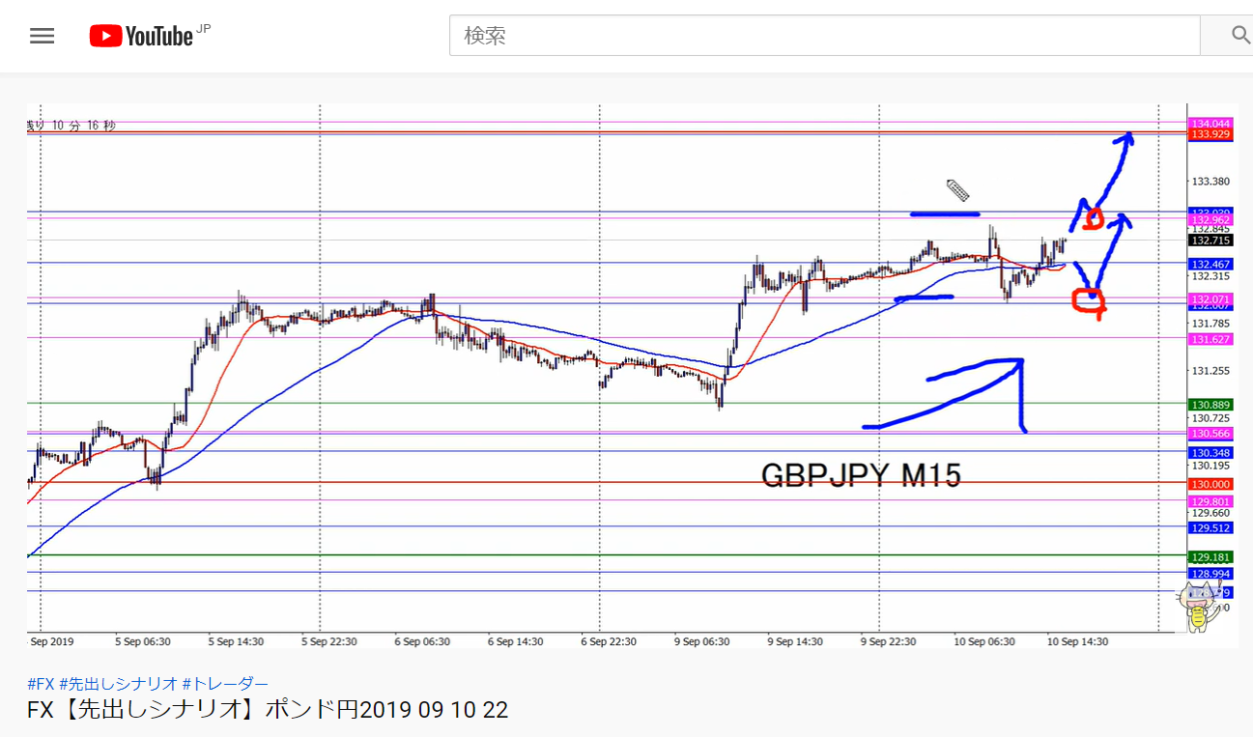
Task: Click the pencil cursor icon on chart
Action: point(956,189)
